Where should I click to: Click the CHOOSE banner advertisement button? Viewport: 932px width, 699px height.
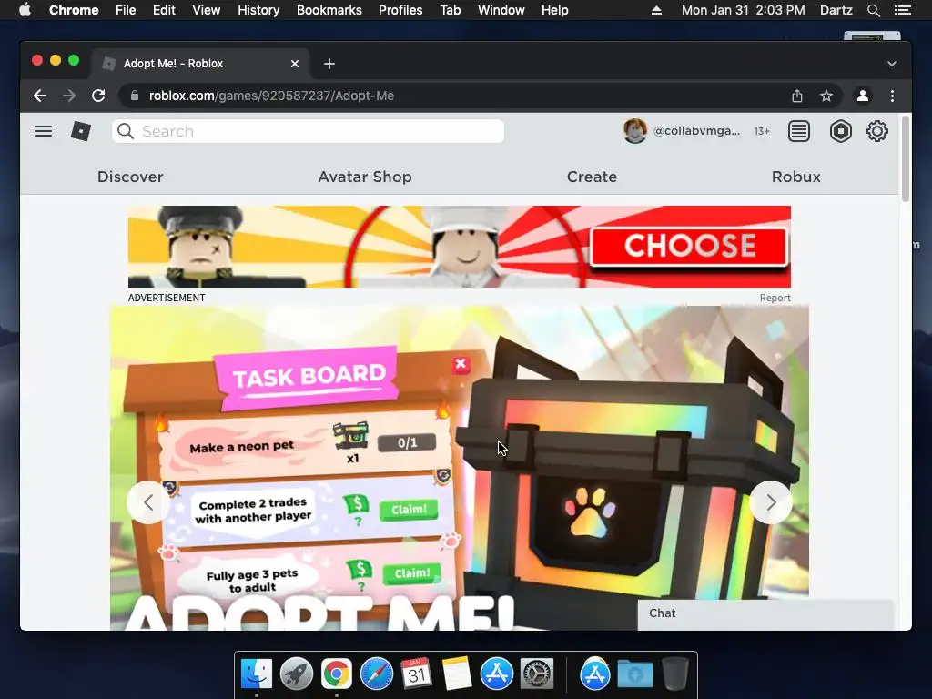[x=690, y=246]
